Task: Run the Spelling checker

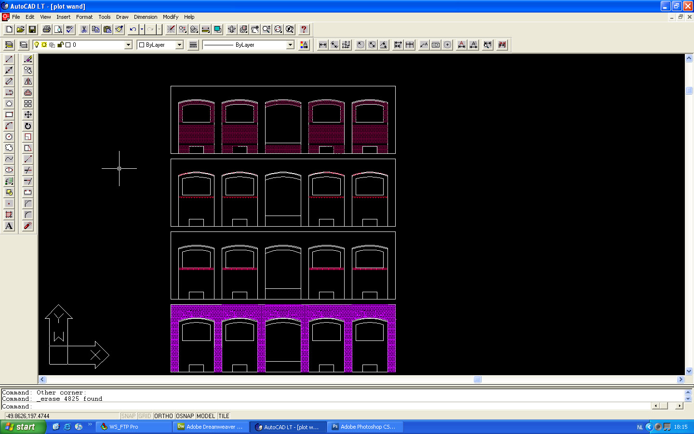Action: tap(69, 29)
